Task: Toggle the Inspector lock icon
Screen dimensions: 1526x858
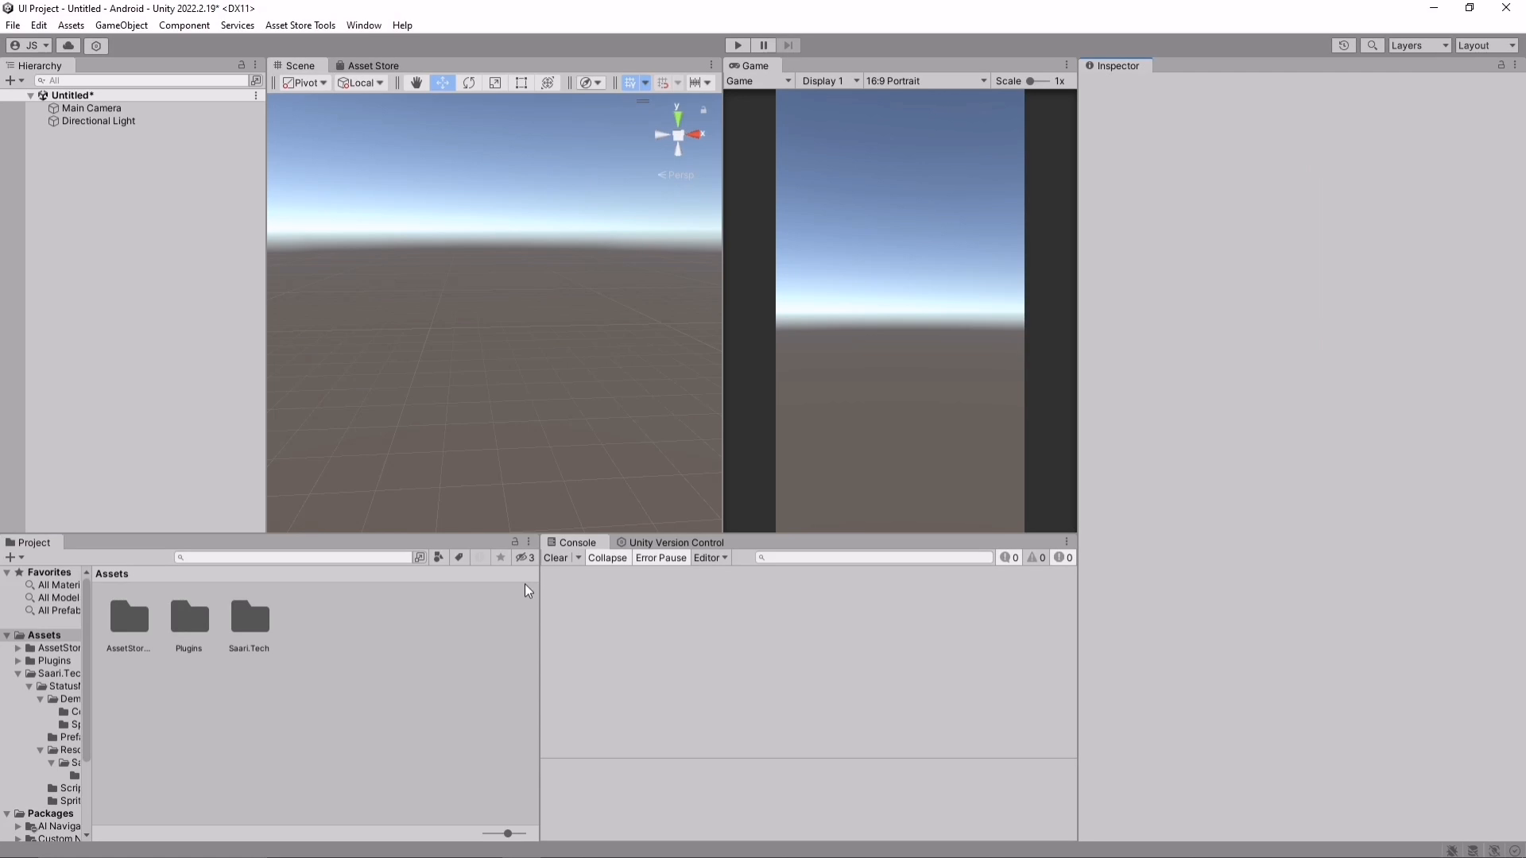Action: (1501, 65)
